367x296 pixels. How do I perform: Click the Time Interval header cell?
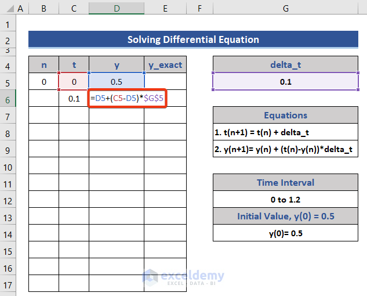pyautogui.click(x=286, y=183)
